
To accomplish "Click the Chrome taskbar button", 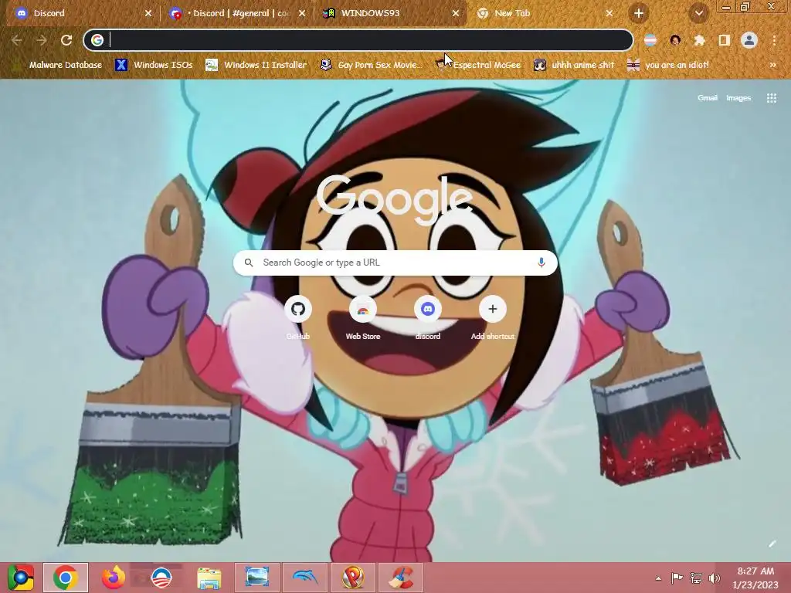I will 66,578.
